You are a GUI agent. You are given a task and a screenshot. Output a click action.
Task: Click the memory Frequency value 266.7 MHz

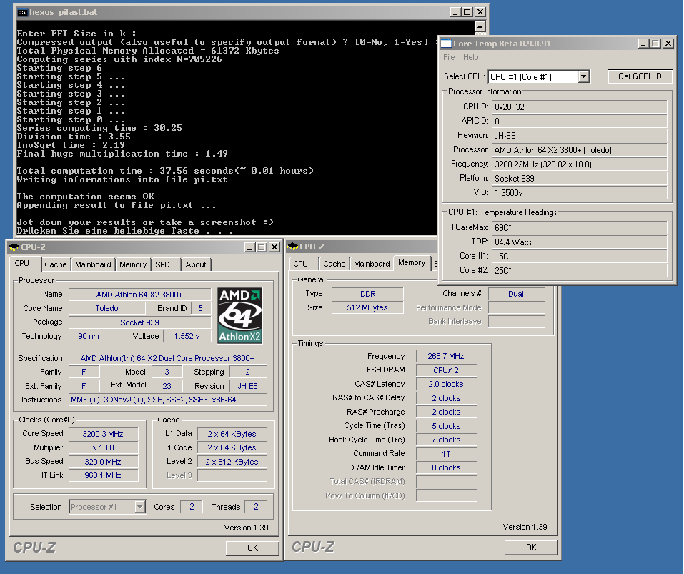pos(446,357)
